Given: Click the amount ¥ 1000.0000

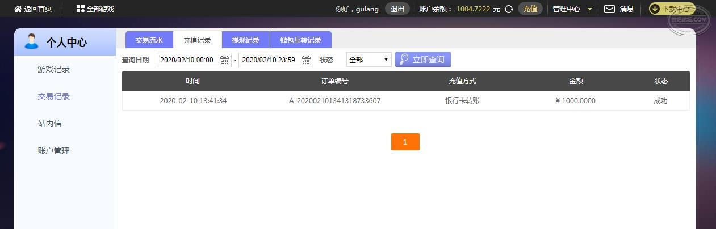Looking at the screenshot, I should pyautogui.click(x=576, y=101).
